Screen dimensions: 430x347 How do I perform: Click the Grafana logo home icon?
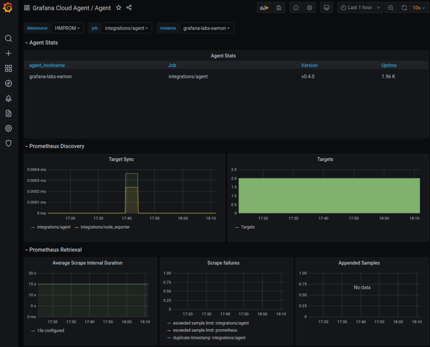(8, 8)
